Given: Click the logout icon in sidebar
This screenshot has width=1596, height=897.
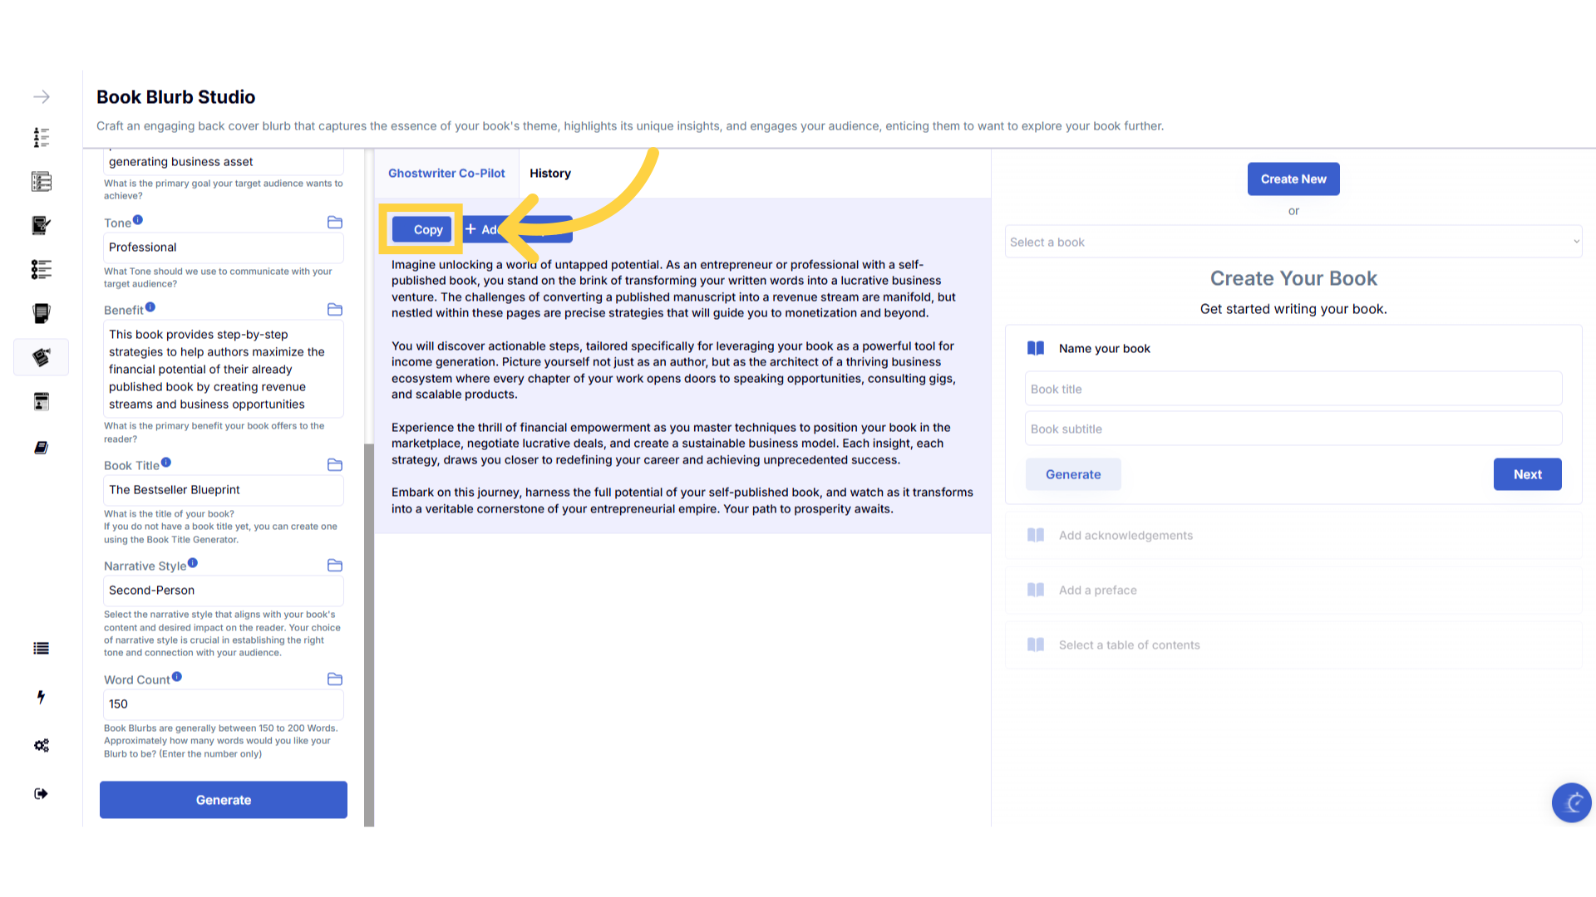Looking at the screenshot, I should coord(41,794).
